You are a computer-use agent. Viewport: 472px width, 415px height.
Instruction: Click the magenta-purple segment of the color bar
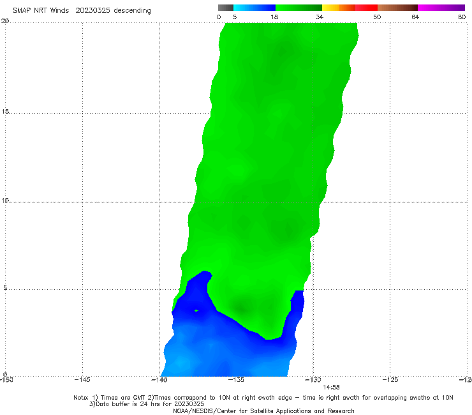tap(441, 8)
